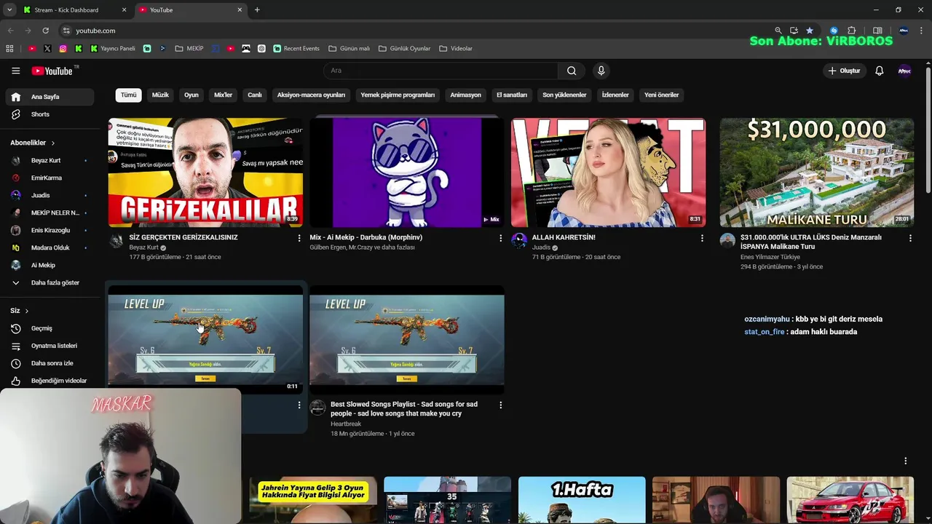Open the Instagram bookmark
The height and width of the screenshot is (524, 932).
[63, 49]
